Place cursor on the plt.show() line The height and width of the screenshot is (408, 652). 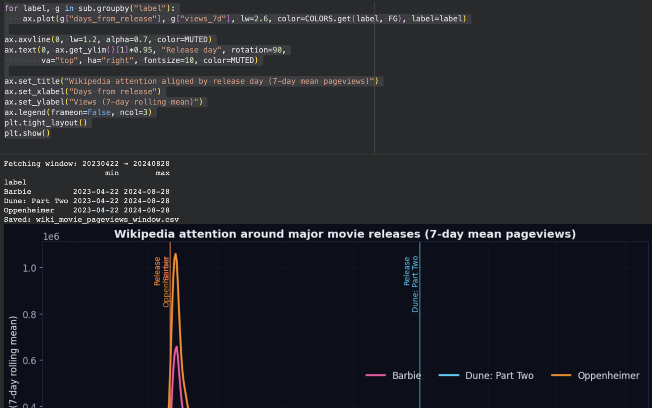[x=27, y=133]
